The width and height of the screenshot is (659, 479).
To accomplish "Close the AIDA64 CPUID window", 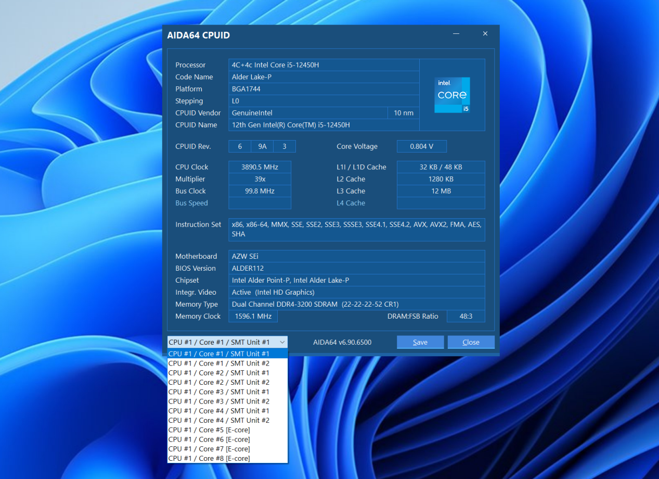I will tap(485, 34).
